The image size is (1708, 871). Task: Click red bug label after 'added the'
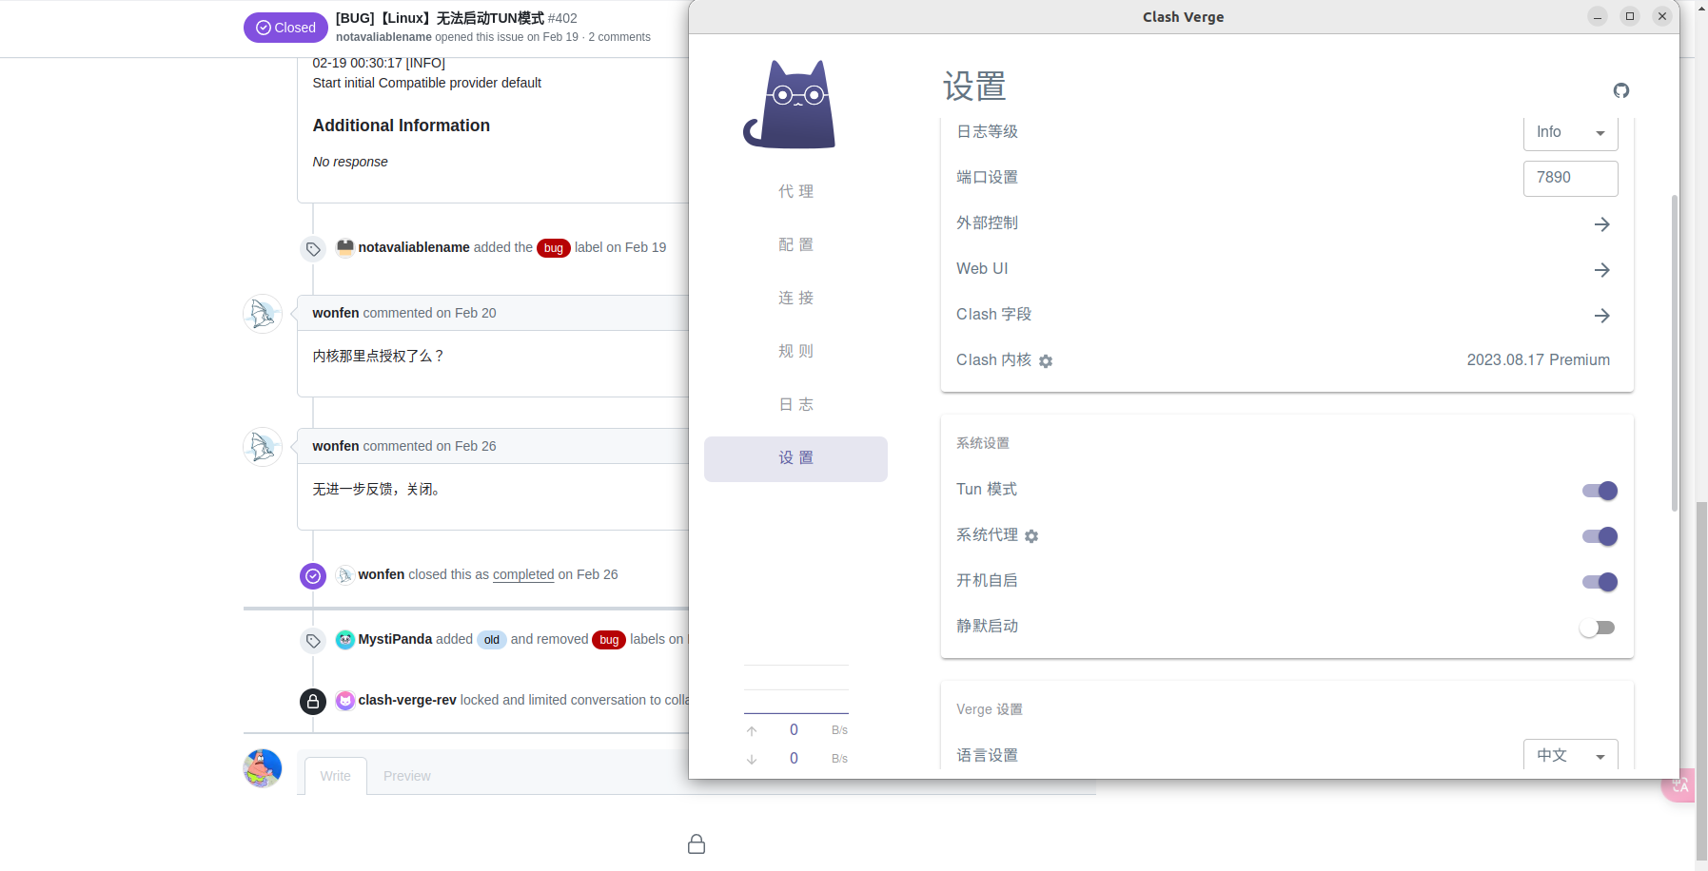(x=554, y=248)
